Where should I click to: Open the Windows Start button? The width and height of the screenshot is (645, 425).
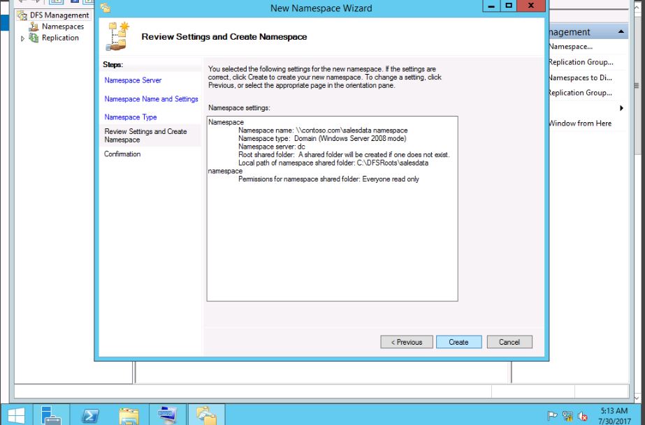(x=15, y=415)
